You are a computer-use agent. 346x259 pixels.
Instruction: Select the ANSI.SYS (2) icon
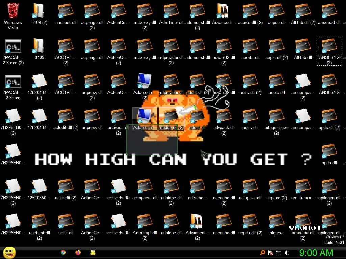[329, 46]
